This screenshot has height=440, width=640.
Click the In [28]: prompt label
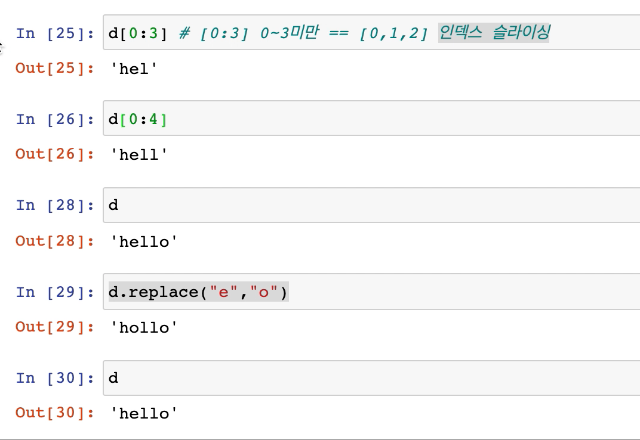55,206
